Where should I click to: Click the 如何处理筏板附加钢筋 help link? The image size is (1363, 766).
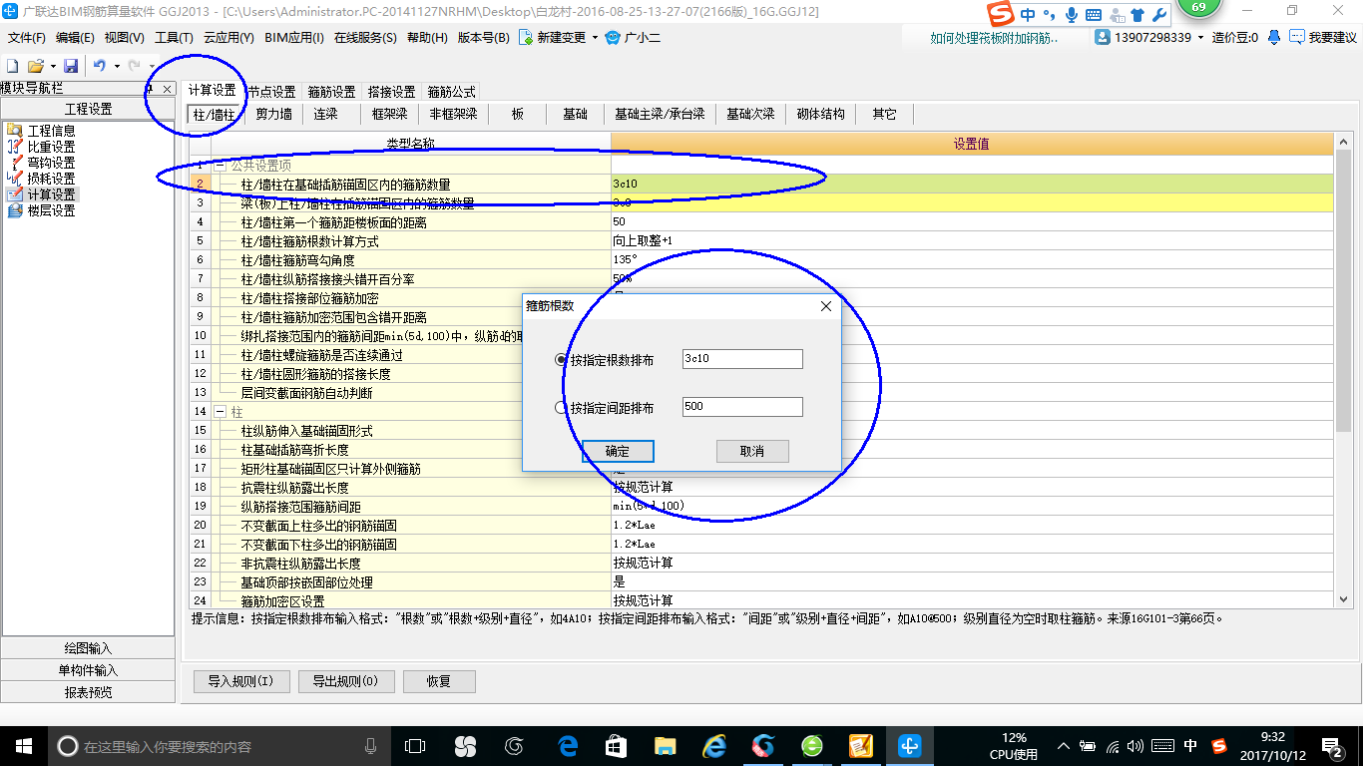[994, 38]
